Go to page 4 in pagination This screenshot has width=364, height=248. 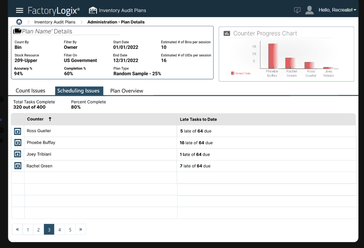(x=60, y=230)
